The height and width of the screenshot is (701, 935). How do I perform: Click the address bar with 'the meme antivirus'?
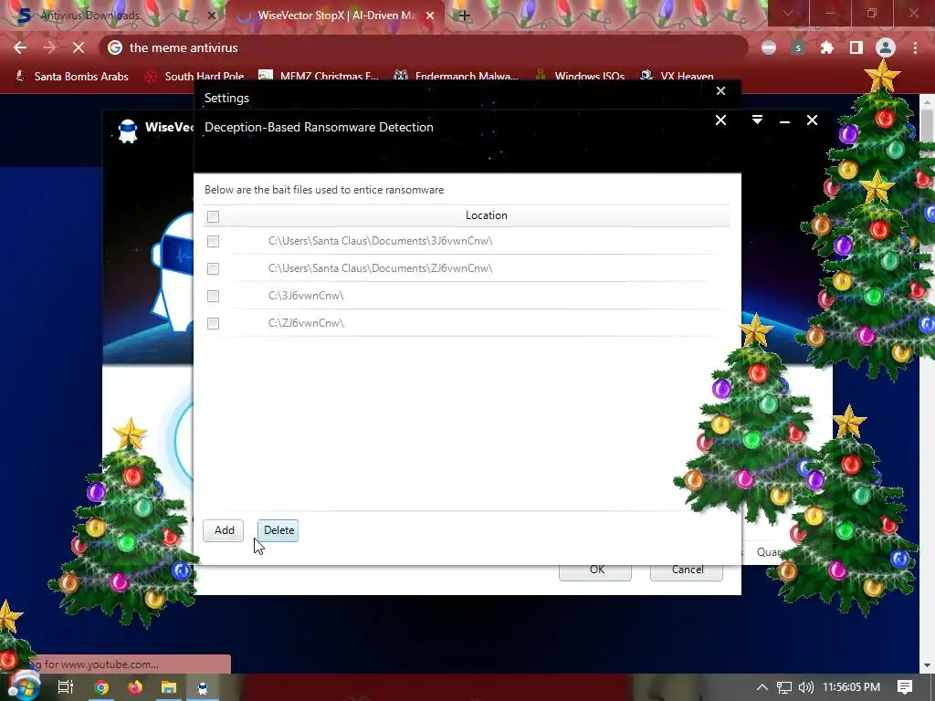[x=424, y=47]
